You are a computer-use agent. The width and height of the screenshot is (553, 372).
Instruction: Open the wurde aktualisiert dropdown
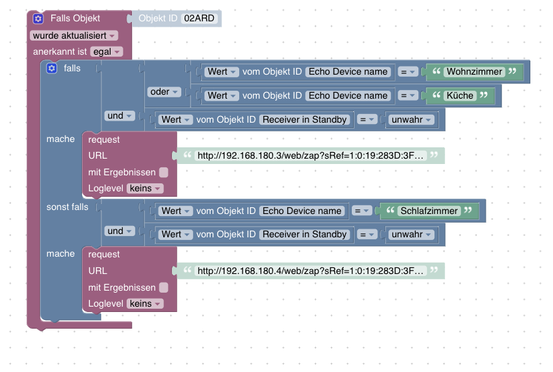pos(74,35)
